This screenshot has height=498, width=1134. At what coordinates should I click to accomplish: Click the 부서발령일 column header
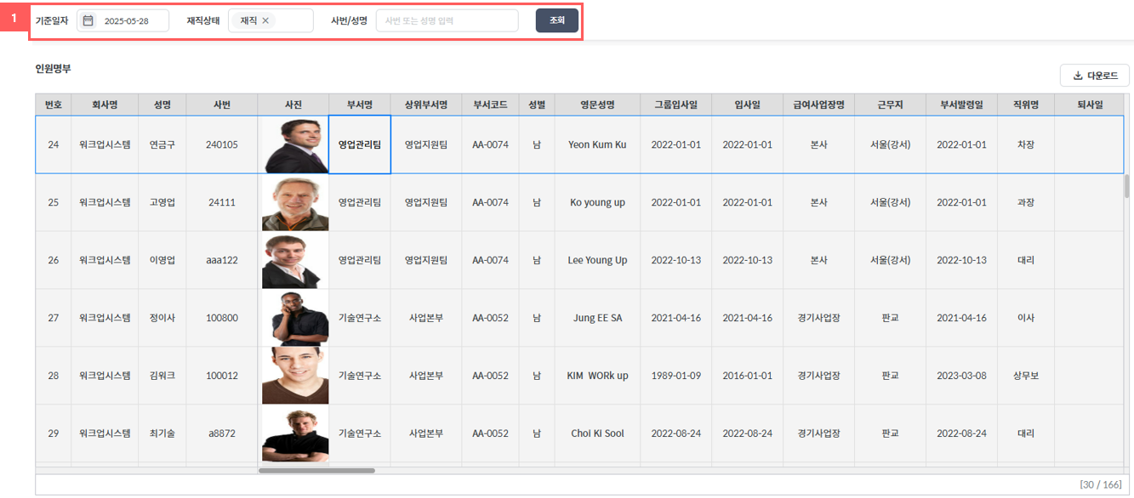962,105
